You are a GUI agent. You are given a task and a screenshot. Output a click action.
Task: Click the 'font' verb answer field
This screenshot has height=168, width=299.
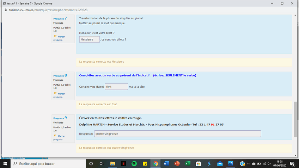(116, 87)
